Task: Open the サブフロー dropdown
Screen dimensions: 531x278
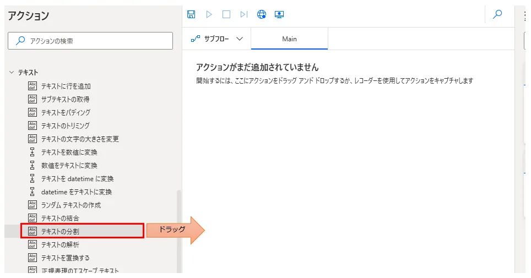Action: coord(217,39)
